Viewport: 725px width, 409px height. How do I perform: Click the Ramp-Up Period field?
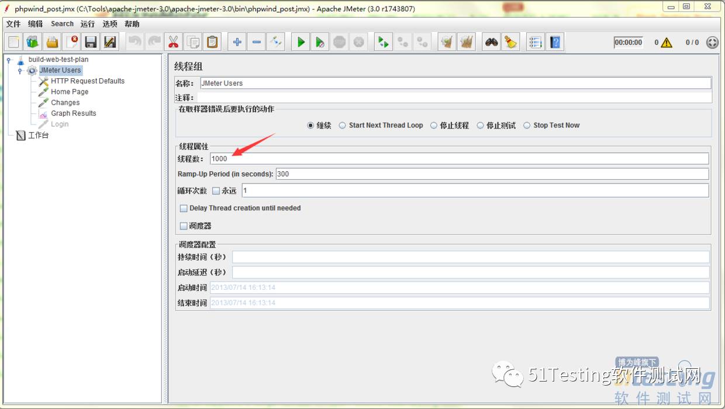click(x=492, y=174)
